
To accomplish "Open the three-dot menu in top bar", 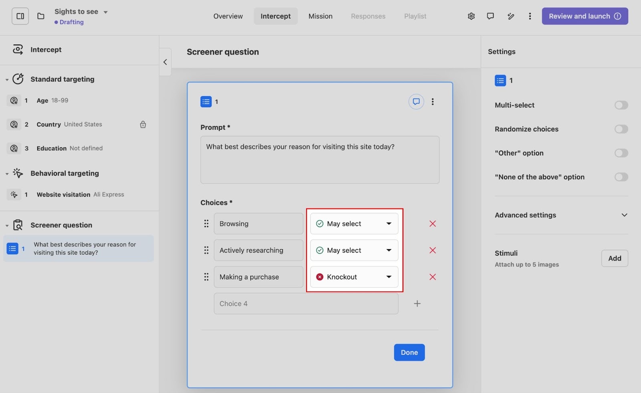I will pos(530,16).
